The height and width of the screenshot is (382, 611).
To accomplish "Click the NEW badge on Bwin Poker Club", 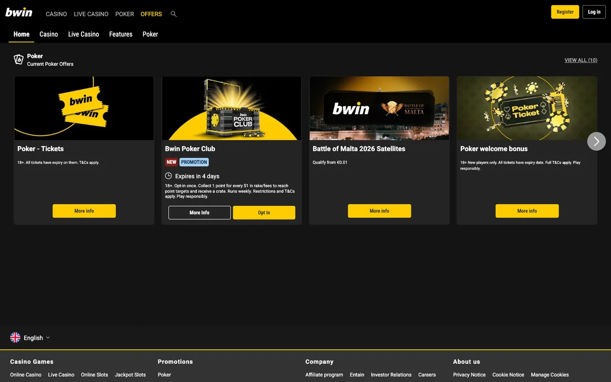I will (x=172, y=162).
